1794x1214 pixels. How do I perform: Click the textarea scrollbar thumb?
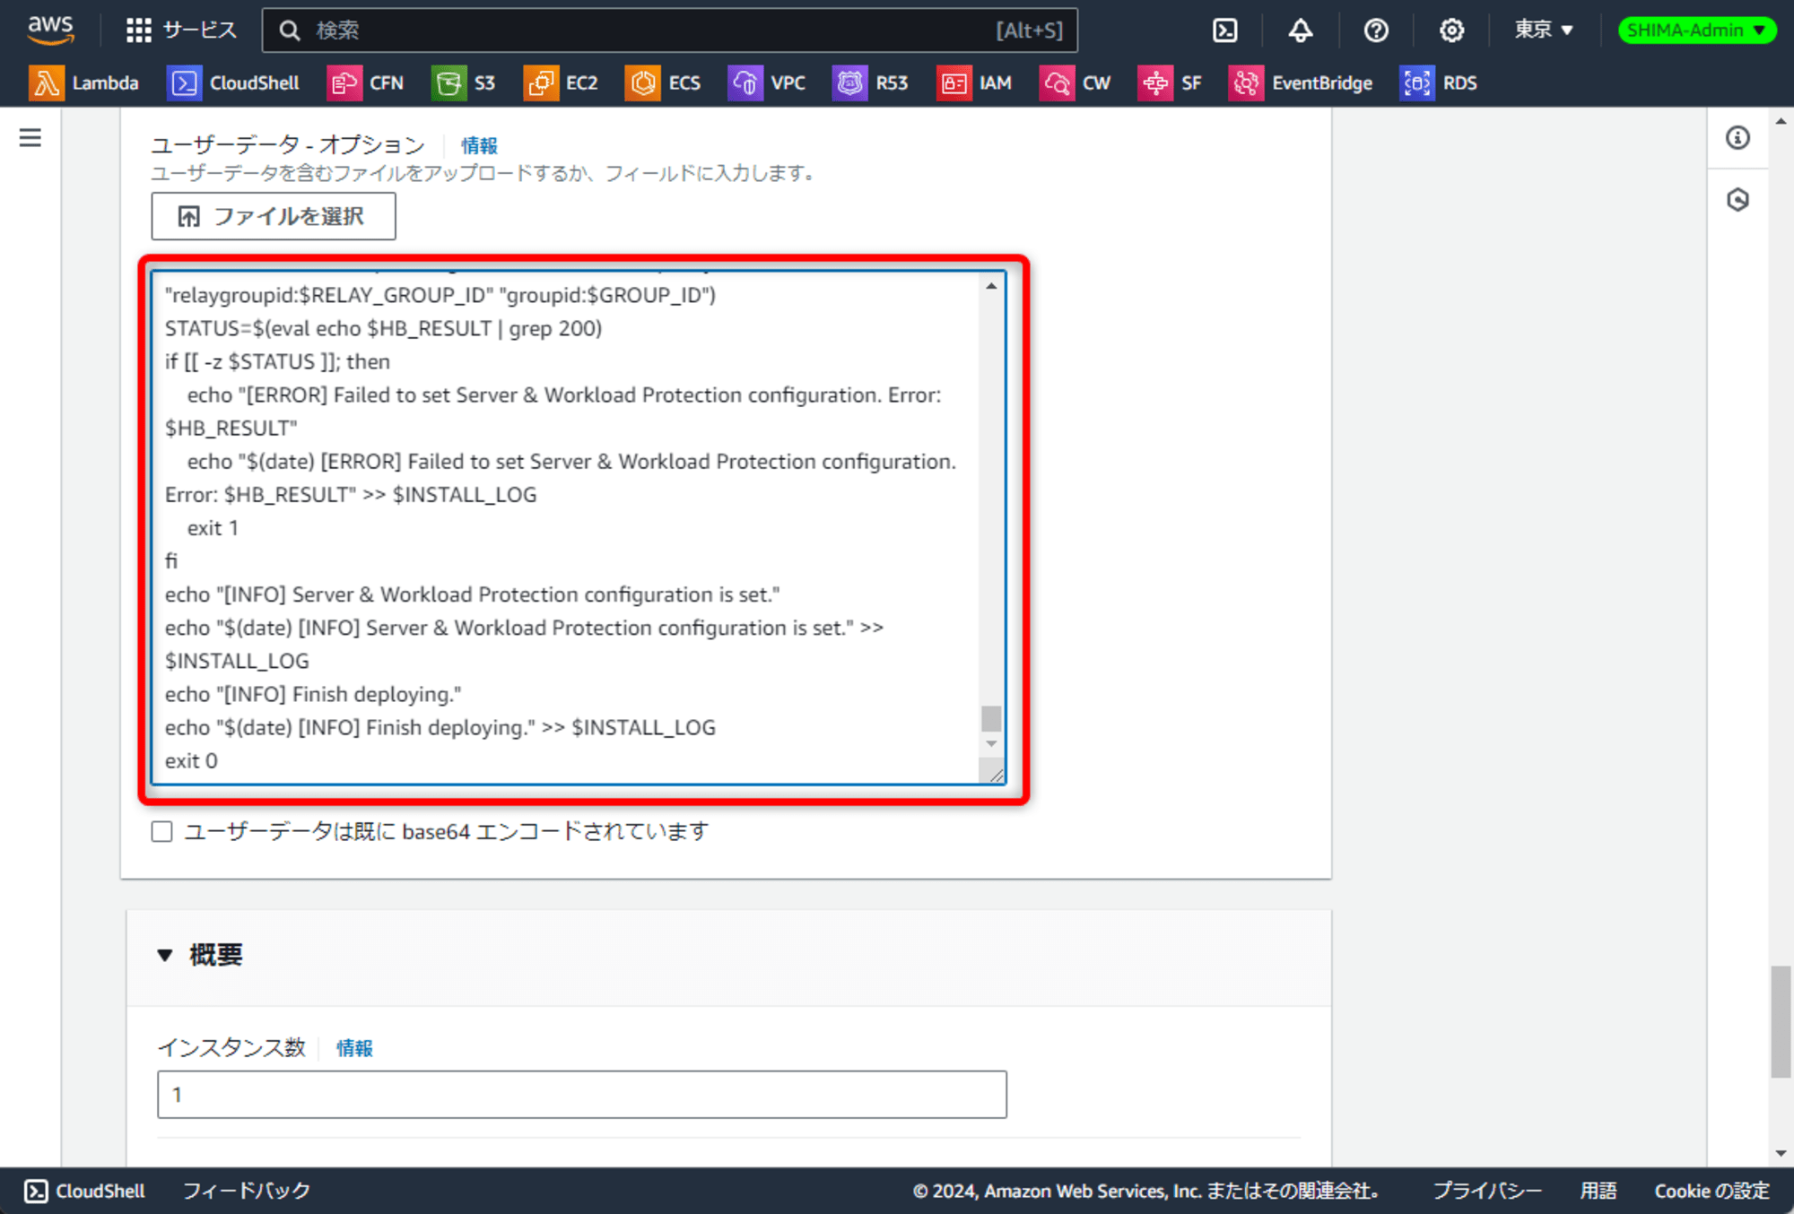pos(991,718)
